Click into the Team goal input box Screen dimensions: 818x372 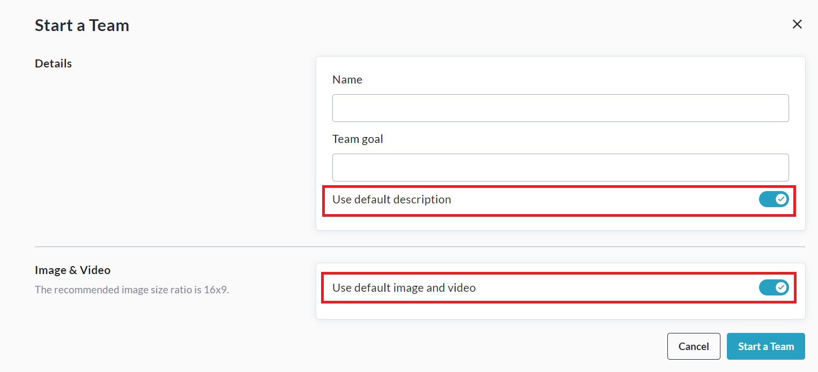pos(560,168)
